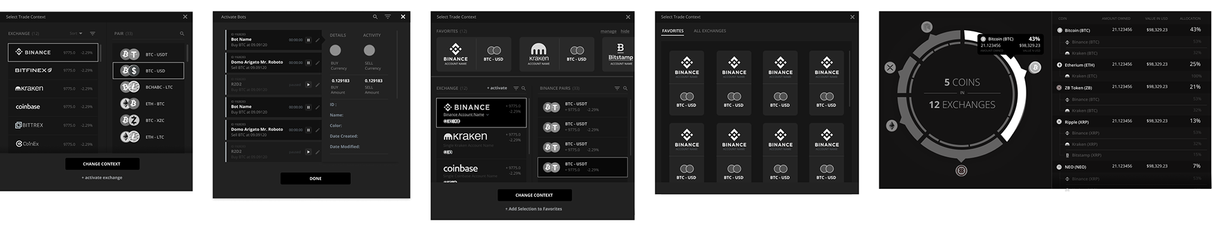1212x233 pixels.
Task: Sort by the AMOUNT OWNED column
Action: (x=1116, y=18)
